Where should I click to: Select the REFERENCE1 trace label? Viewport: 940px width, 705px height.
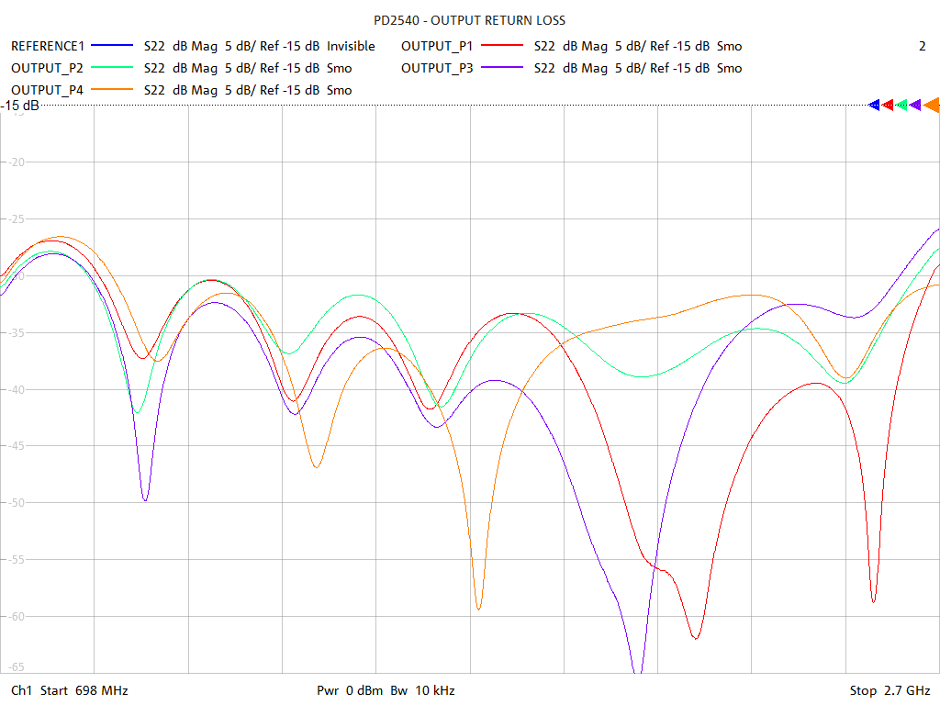pyautogui.click(x=48, y=46)
